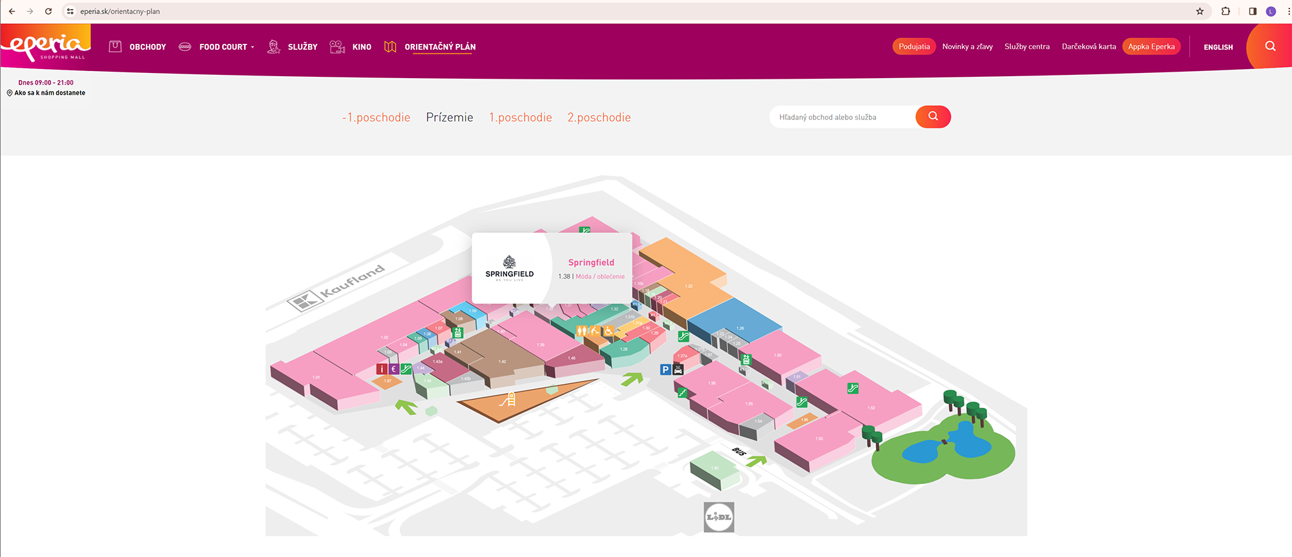Open the Služby centra link
This screenshot has width=1292, height=557.
pyautogui.click(x=1027, y=46)
